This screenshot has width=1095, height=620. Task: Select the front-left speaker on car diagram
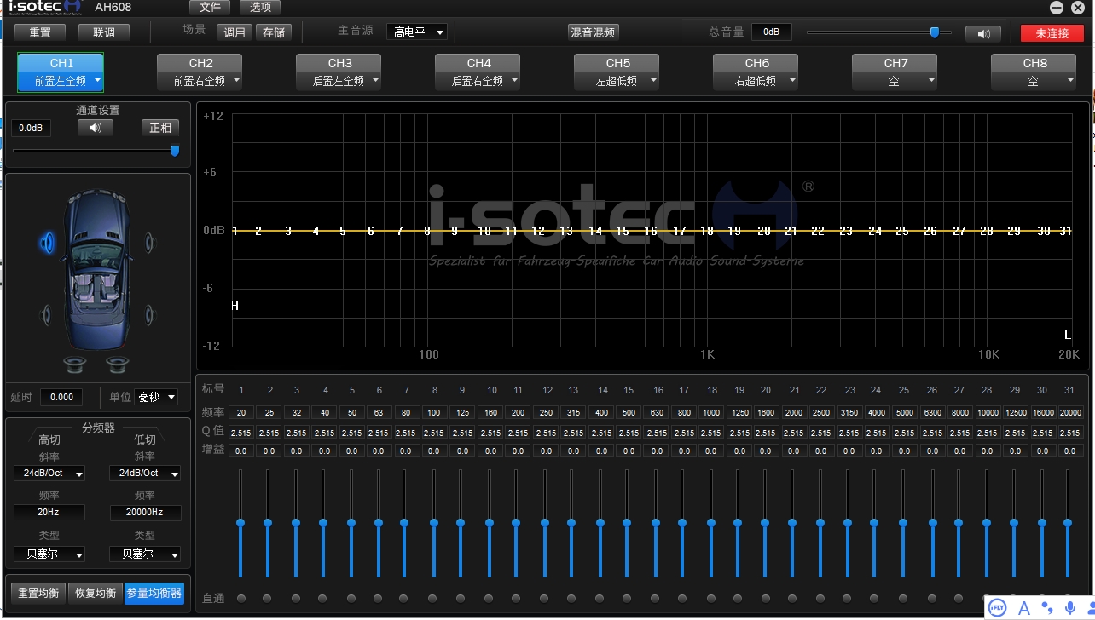click(x=47, y=244)
